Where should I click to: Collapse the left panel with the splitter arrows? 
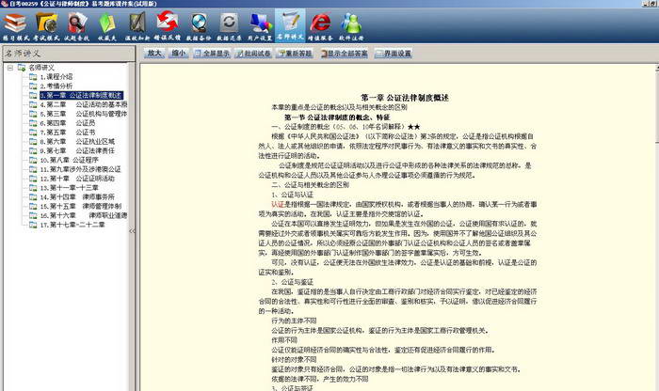[132, 230]
